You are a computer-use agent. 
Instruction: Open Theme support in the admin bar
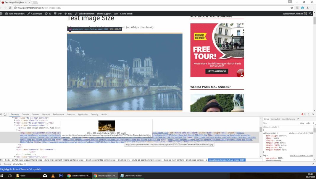(104, 14)
